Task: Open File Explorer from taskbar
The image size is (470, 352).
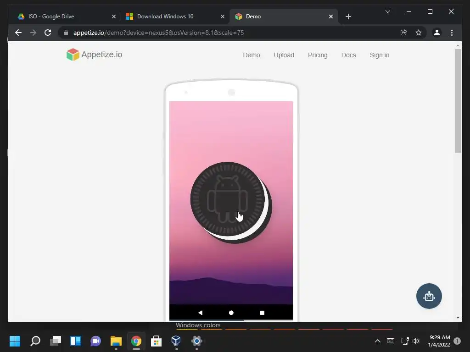Action: click(116, 341)
